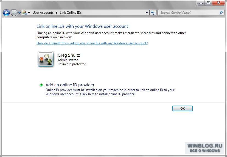
Task: Open link about benefits of linking online IDs
Action: (92, 43)
